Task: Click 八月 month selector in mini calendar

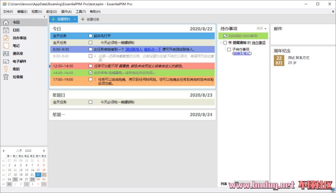Action: click(19, 151)
